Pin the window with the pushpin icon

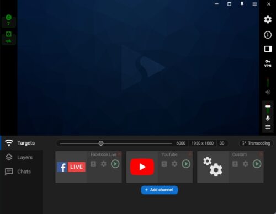(x=242, y=4)
